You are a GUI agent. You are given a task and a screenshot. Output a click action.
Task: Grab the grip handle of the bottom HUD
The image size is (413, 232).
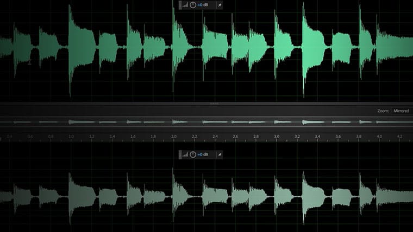click(180, 154)
